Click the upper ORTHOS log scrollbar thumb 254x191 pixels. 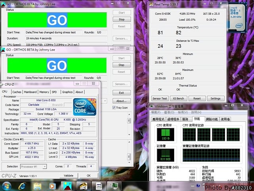(x=129, y=121)
